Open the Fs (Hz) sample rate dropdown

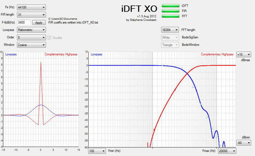pos(31,7)
